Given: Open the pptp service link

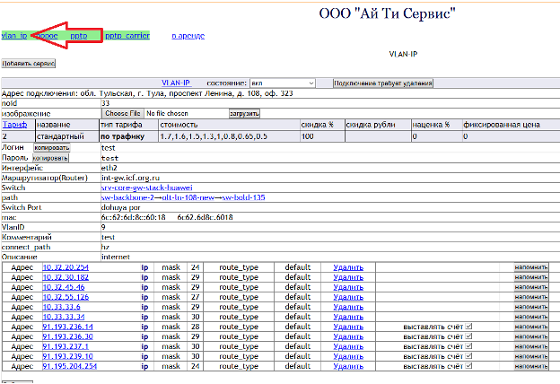Looking at the screenshot, I should pyautogui.click(x=79, y=36).
